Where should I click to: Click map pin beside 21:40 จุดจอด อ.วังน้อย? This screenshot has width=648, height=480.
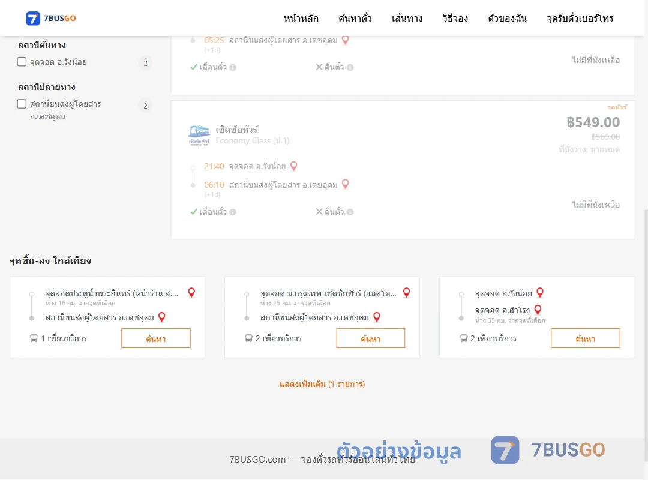point(294,166)
